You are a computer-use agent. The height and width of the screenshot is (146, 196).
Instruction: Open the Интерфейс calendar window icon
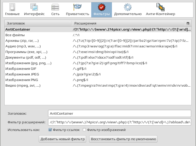tap(34, 7)
